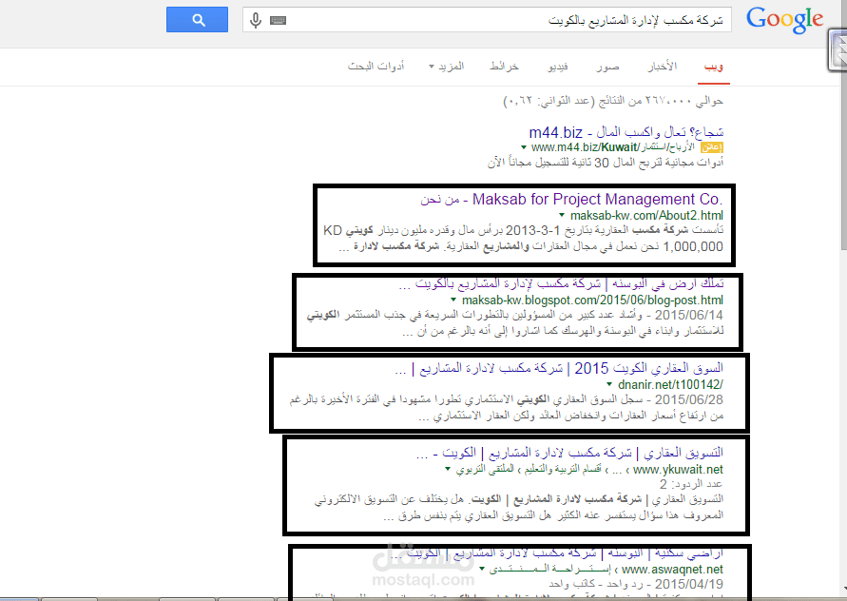The image size is (847, 601).
Task: Open the on-screen keyboard icon
Action: pos(278,21)
